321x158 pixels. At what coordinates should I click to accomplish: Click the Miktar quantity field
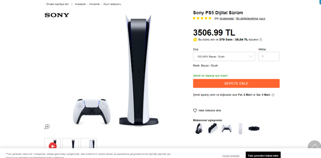269,56
